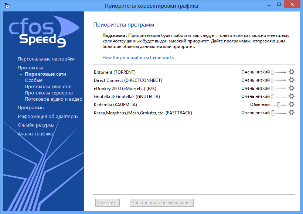Open Протоколы клиентов submenu
303x214 pixels.
coord(48,87)
